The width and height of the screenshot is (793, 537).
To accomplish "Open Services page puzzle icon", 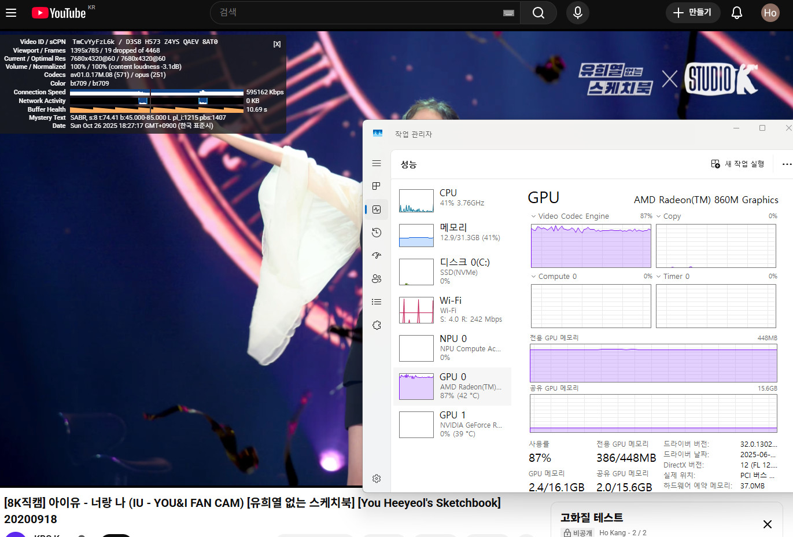I will tap(377, 325).
